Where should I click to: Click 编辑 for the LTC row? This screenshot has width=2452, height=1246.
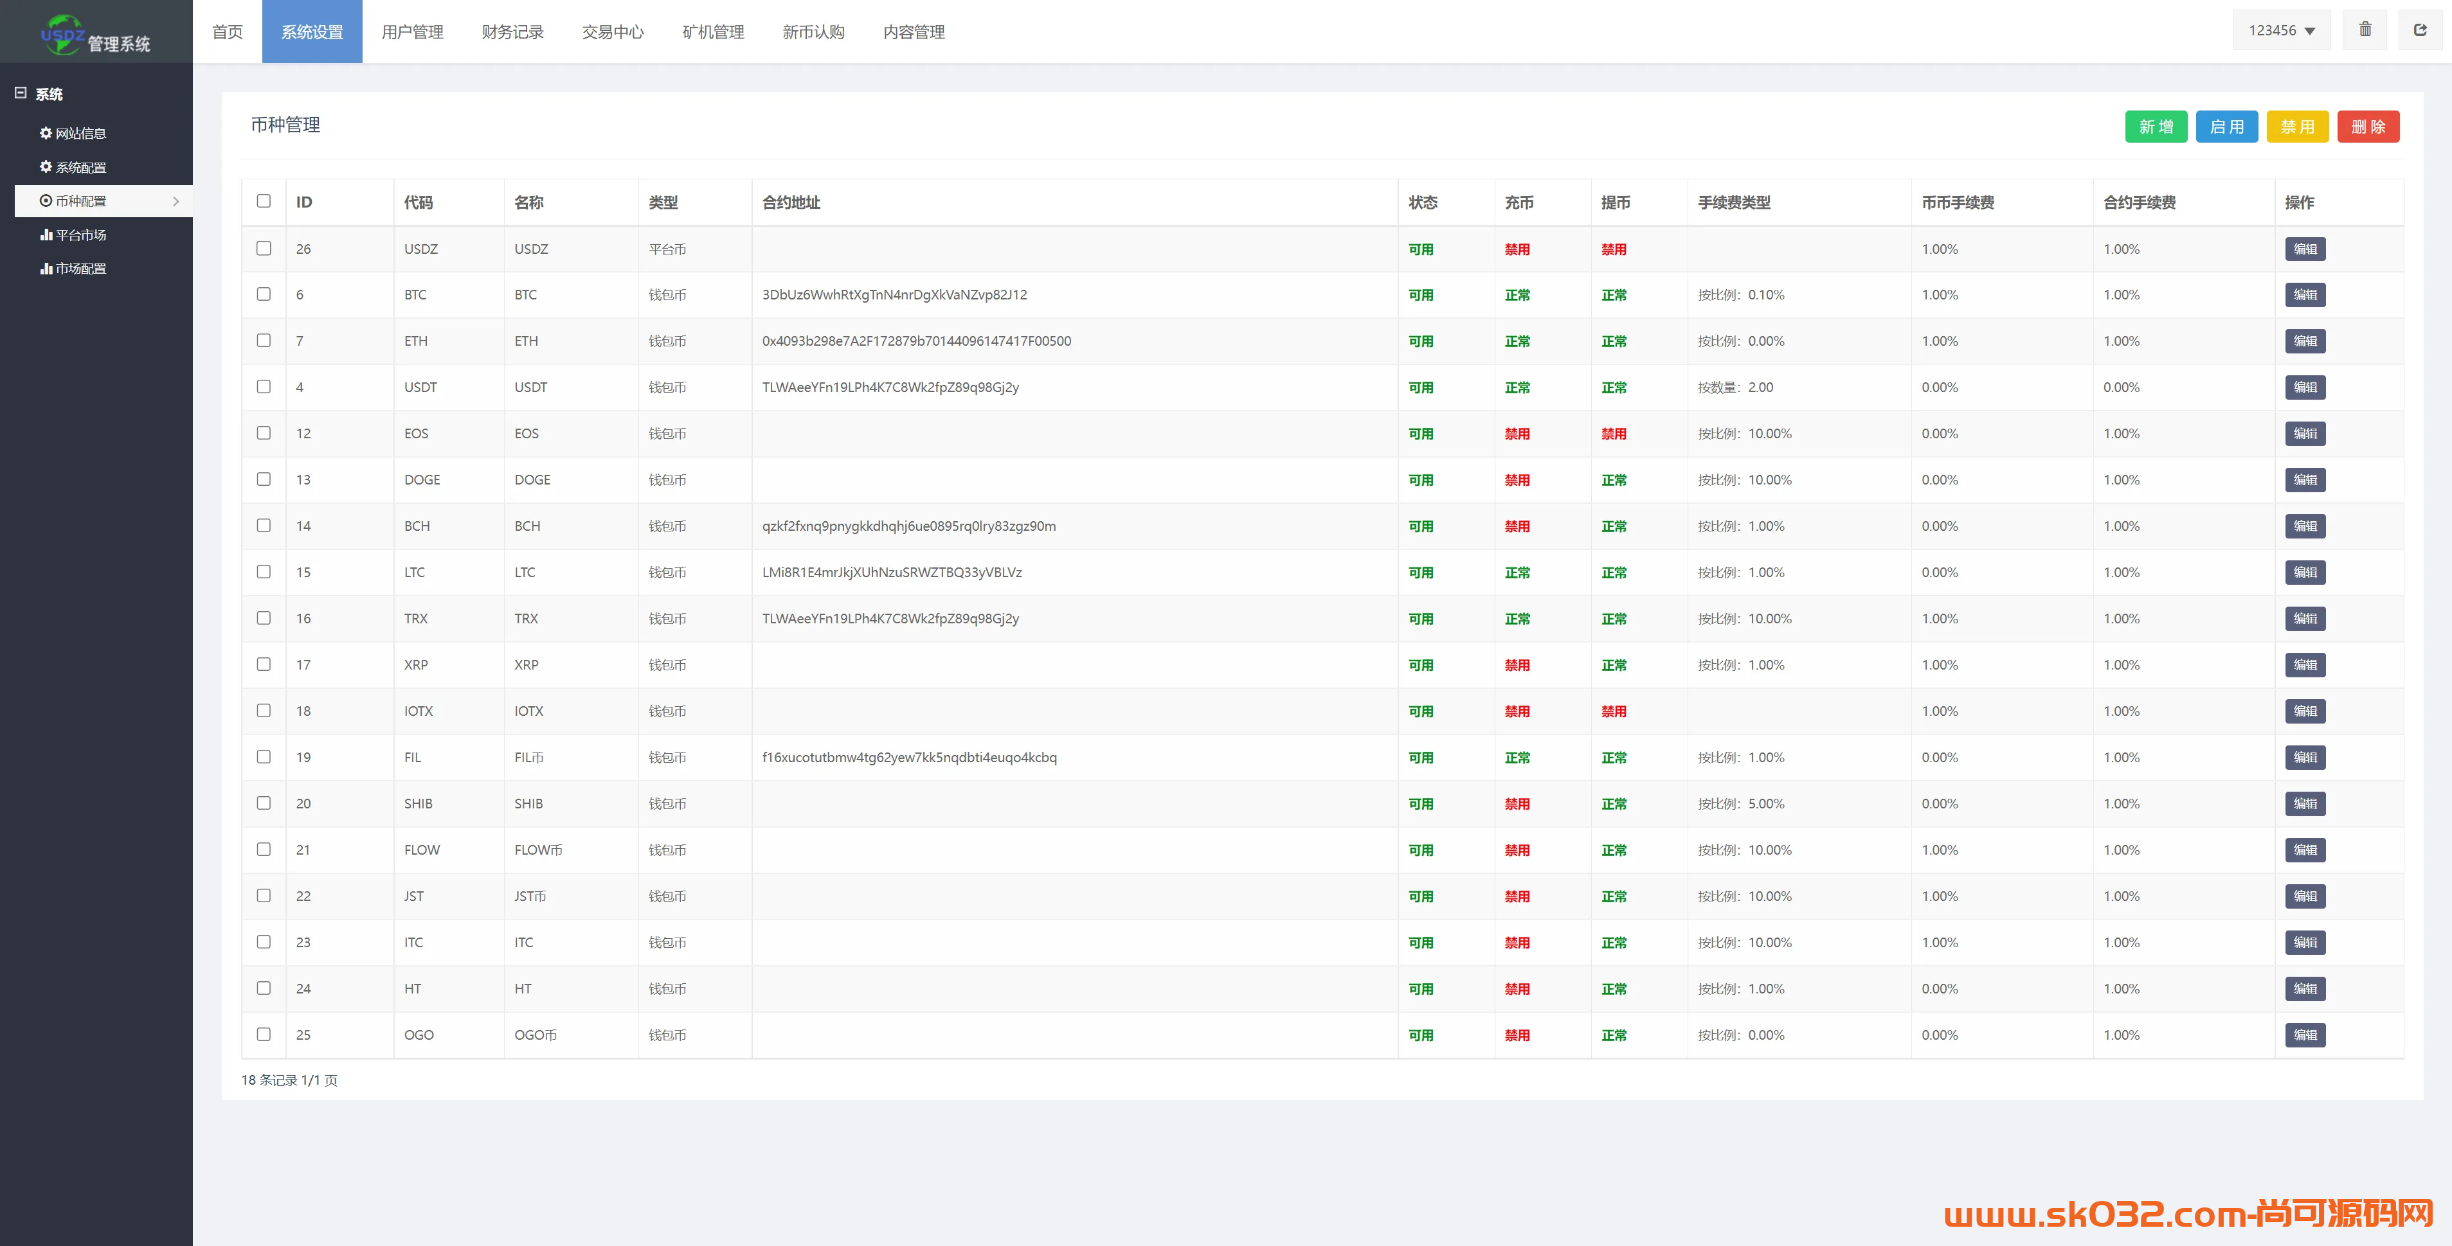pyautogui.click(x=2305, y=573)
